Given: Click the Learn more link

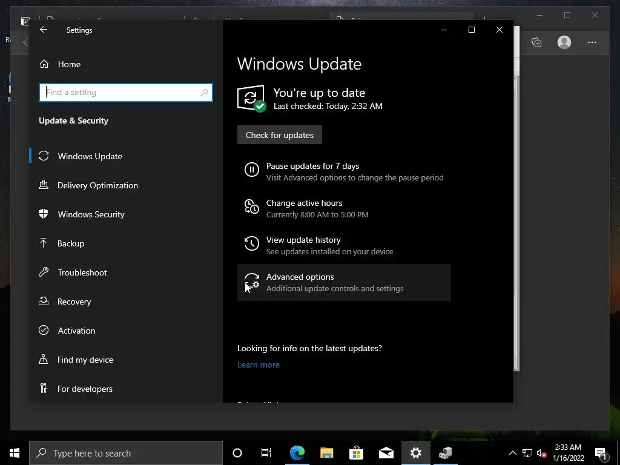Looking at the screenshot, I should point(258,364).
